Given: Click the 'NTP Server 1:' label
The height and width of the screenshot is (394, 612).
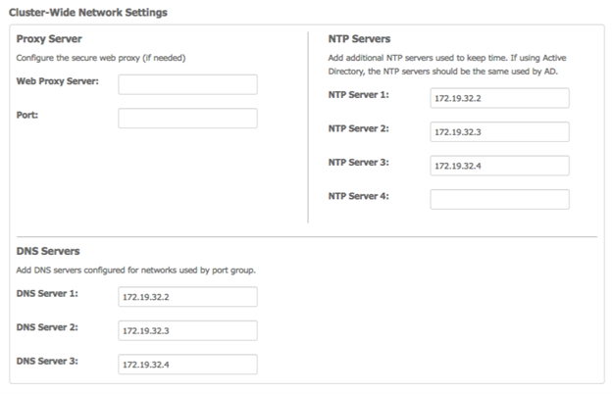Looking at the screenshot, I should (x=358, y=95).
